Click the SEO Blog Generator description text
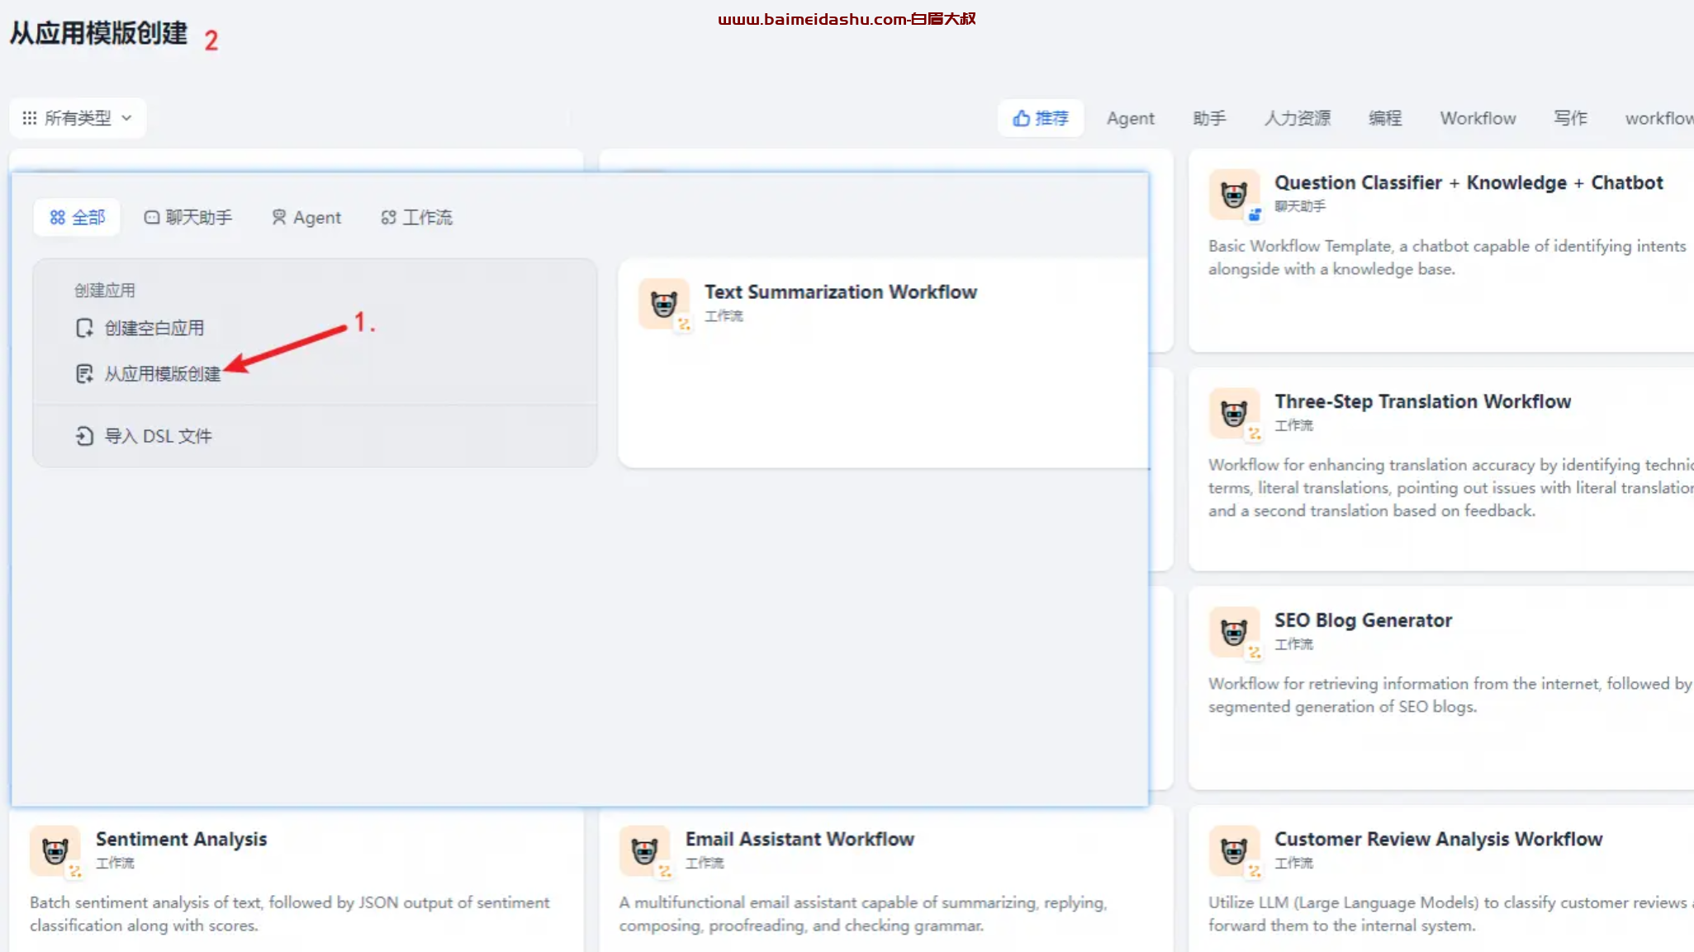This screenshot has width=1694, height=952. (1450, 695)
